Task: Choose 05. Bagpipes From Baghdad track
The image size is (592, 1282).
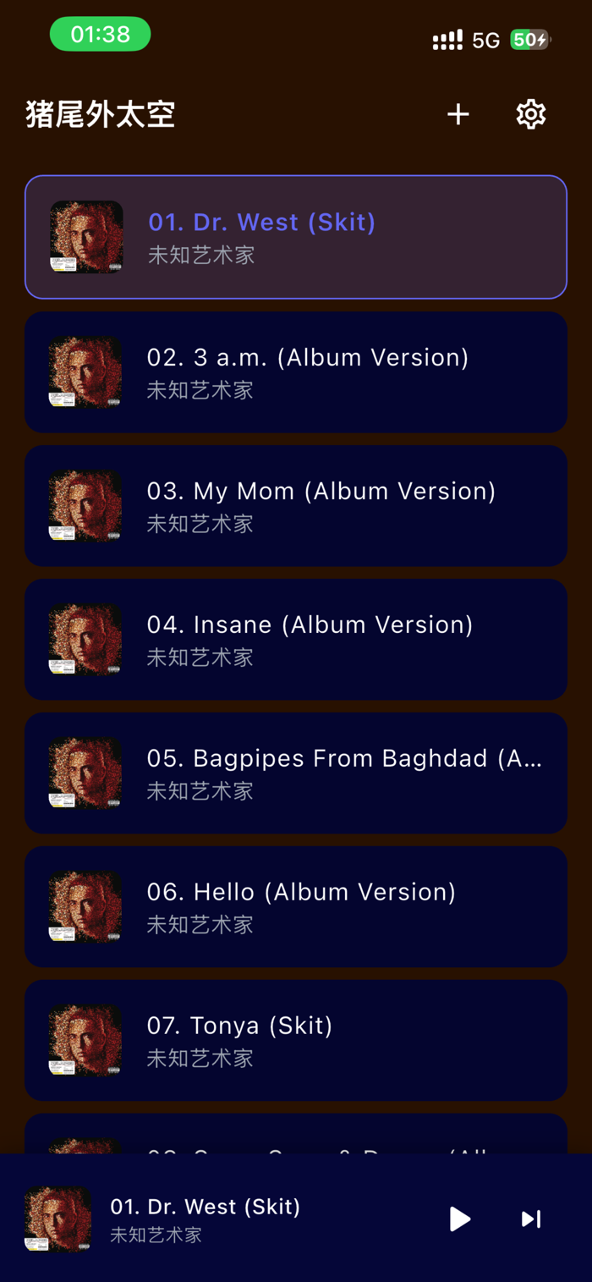Action: [x=296, y=773]
